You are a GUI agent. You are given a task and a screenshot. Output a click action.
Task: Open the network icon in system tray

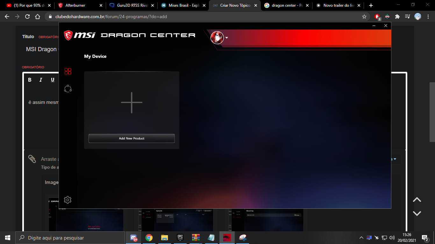pyautogui.click(x=384, y=238)
